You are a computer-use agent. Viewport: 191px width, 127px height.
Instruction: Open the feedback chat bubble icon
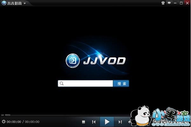coord(169,3)
